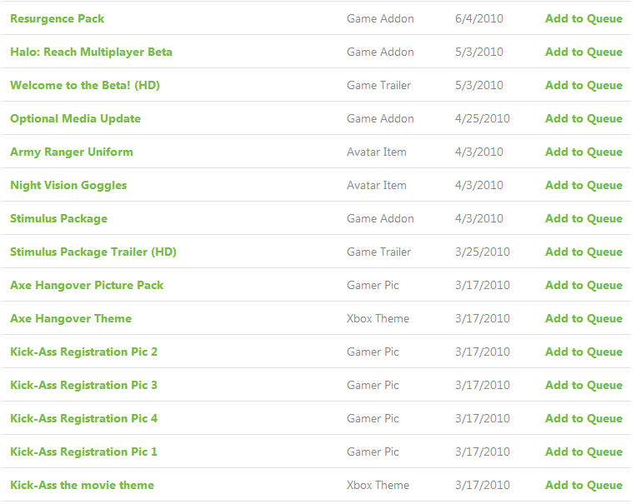Image resolution: width=641 pixels, height=504 pixels.
Task: Add Kick-Ass Registration Pic 2 to queue
Action: (x=583, y=352)
